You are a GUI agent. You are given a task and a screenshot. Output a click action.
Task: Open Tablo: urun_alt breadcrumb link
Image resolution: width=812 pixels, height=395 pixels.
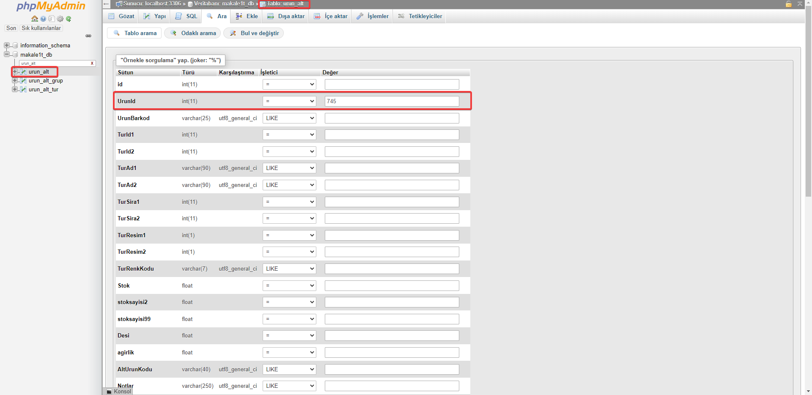pos(285,4)
